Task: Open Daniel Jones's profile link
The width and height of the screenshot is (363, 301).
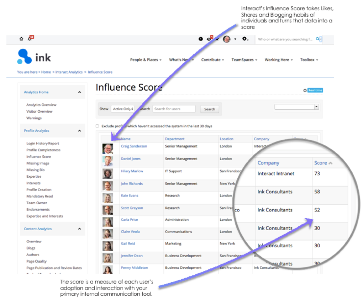Action: (131, 159)
